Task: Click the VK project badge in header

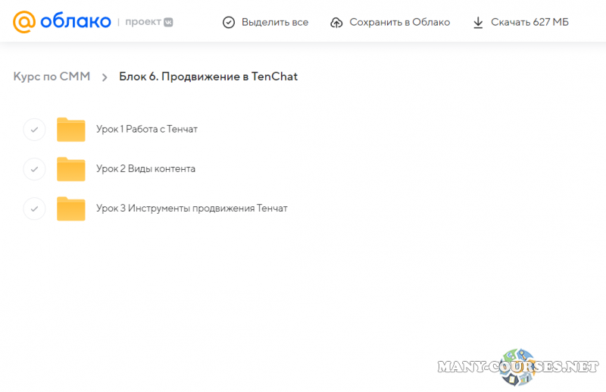Action: coord(168,22)
